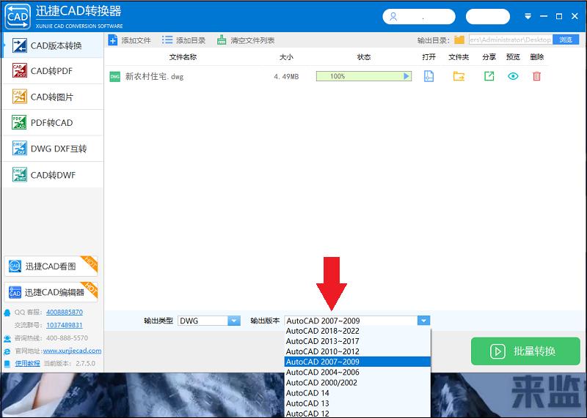Image resolution: width=587 pixels, height=418 pixels.
Task: Choose AutoCAD 14 from the list
Action: coord(357,393)
